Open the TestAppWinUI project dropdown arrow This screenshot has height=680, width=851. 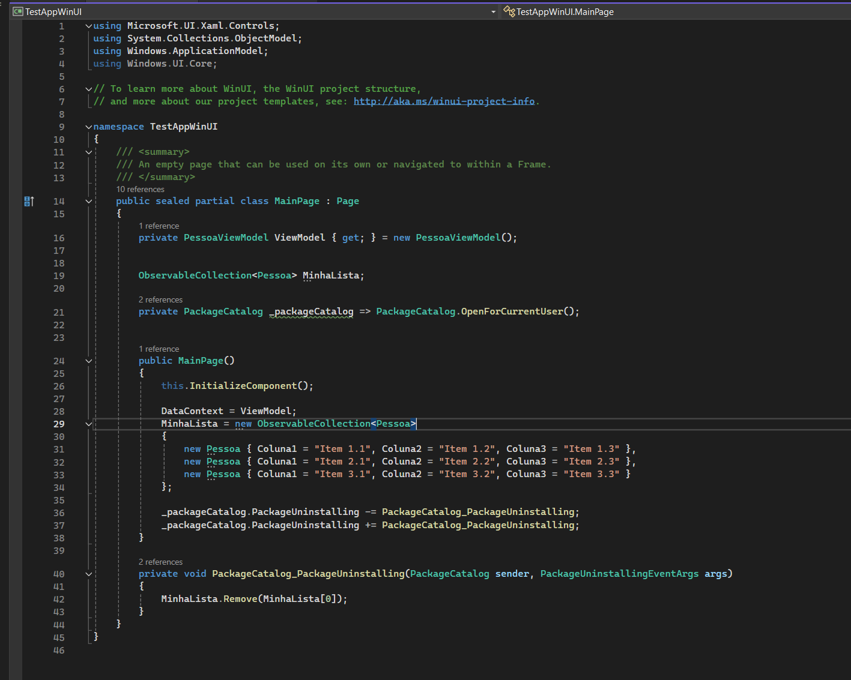493,11
